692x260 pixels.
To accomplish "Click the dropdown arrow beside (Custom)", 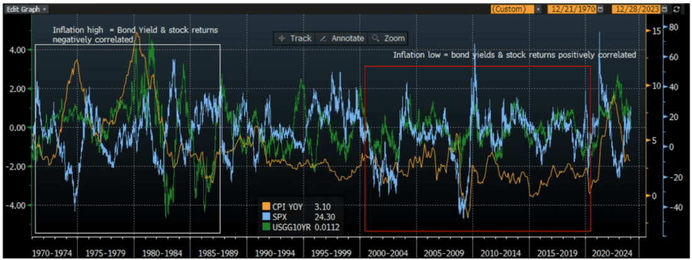I will pos(539,9).
